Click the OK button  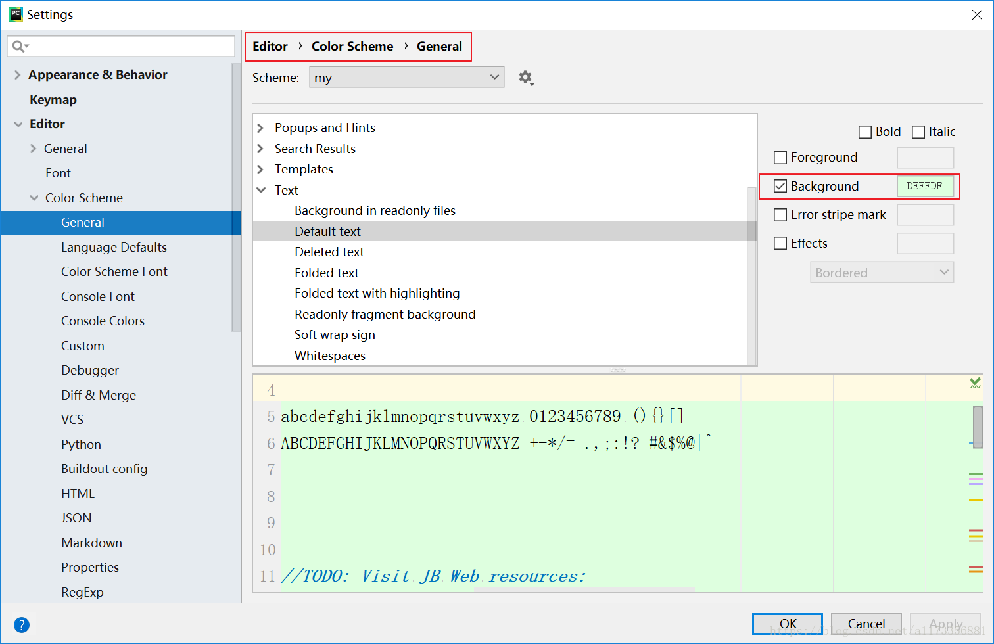pos(788,624)
